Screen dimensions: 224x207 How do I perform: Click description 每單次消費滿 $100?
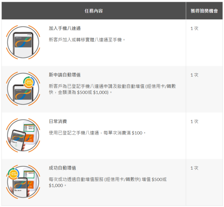pyautogui.click(x=97, y=133)
